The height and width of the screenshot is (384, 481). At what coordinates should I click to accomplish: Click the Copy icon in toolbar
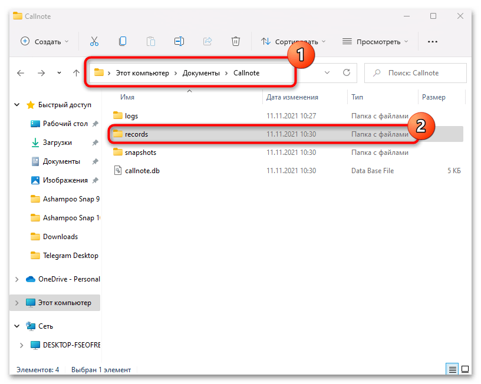click(x=123, y=41)
